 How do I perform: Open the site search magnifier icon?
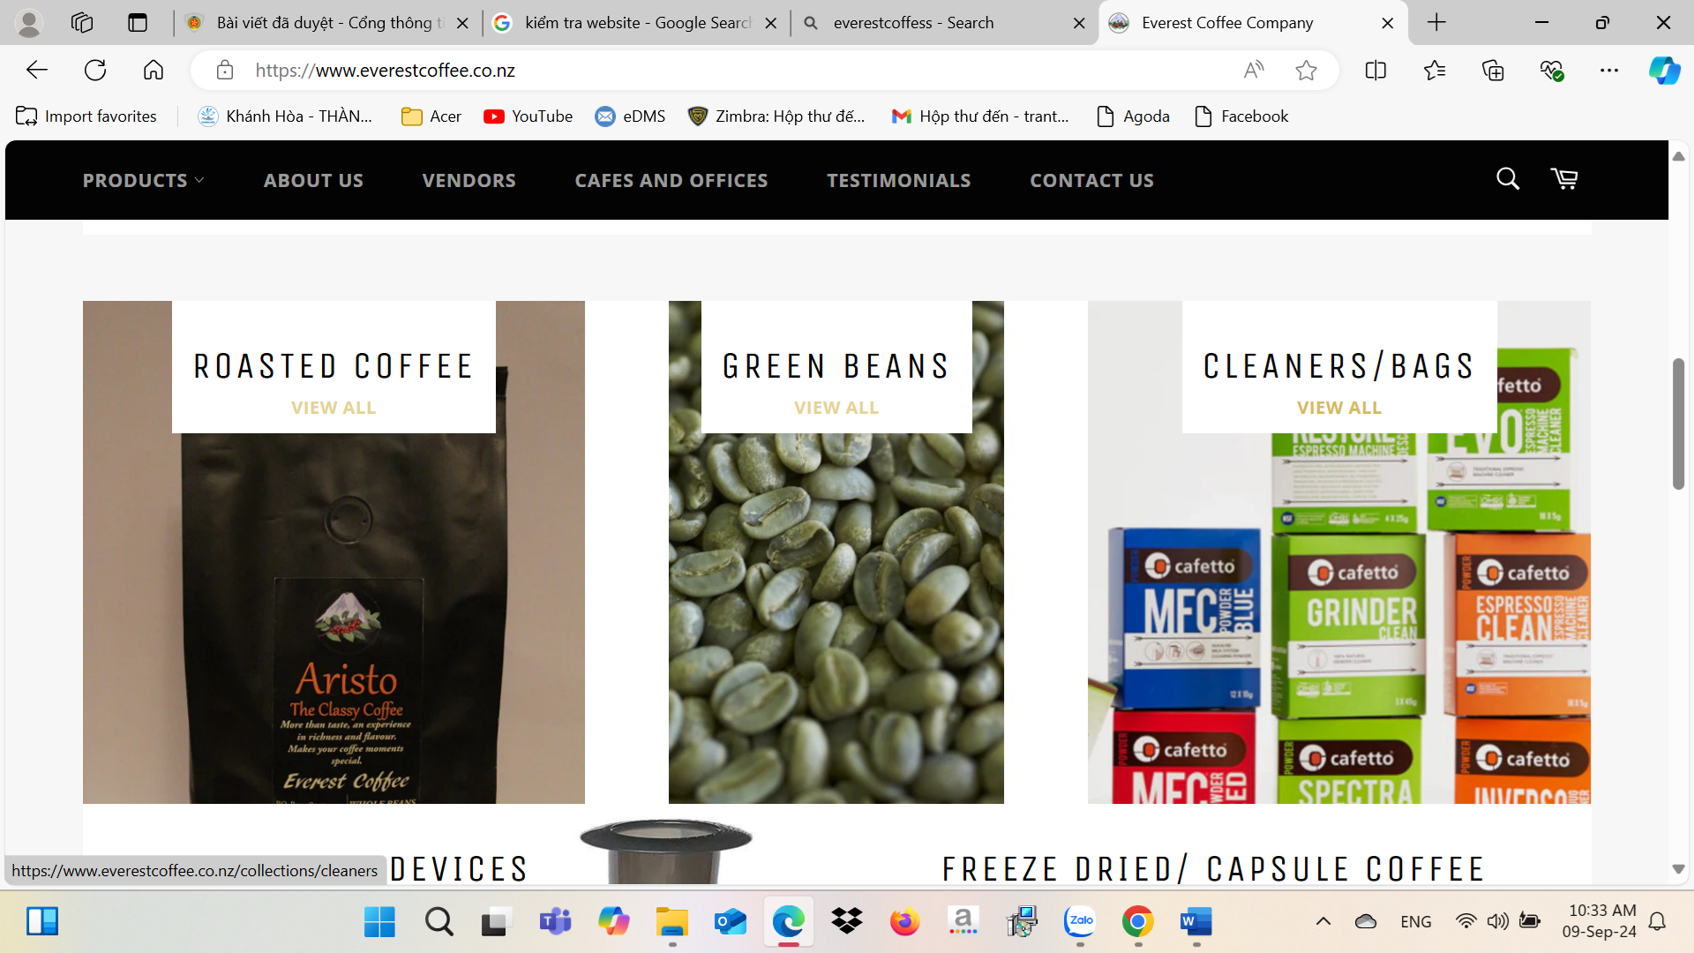pyautogui.click(x=1508, y=179)
